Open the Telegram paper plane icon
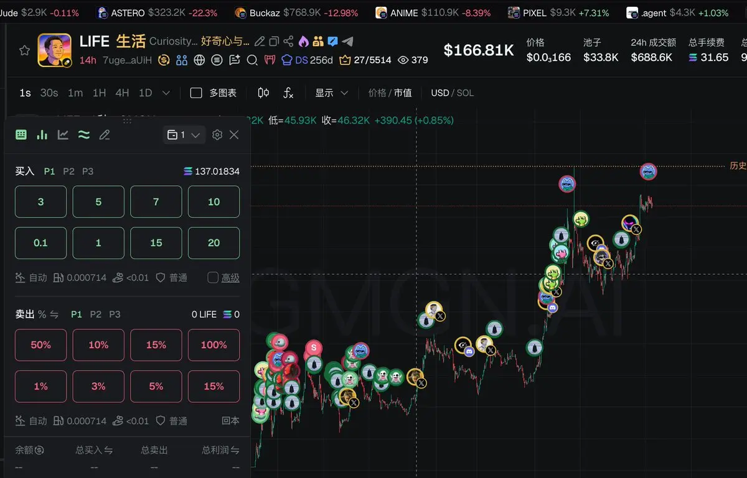This screenshot has width=747, height=478. (x=348, y=42)
